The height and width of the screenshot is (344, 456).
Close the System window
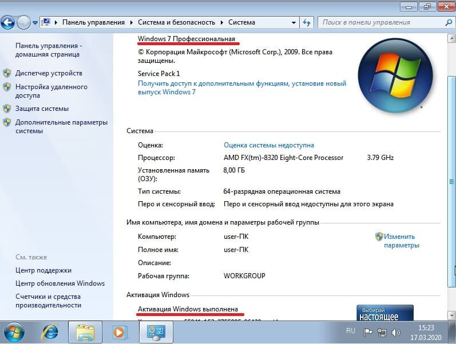coord(446,7)
